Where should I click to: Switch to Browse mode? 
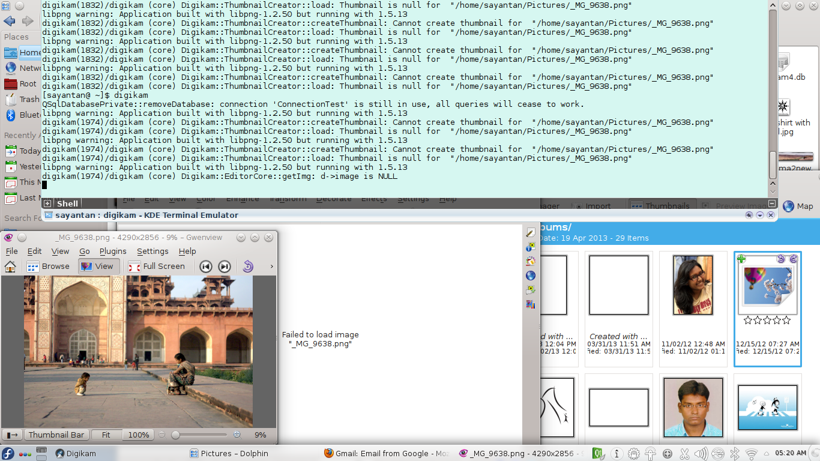[x=49, y=267]
